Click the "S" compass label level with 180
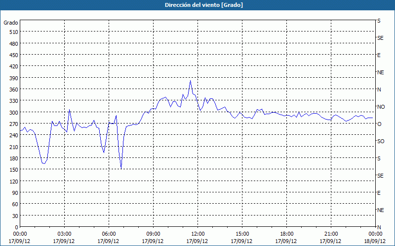 (x=379, y=158)
